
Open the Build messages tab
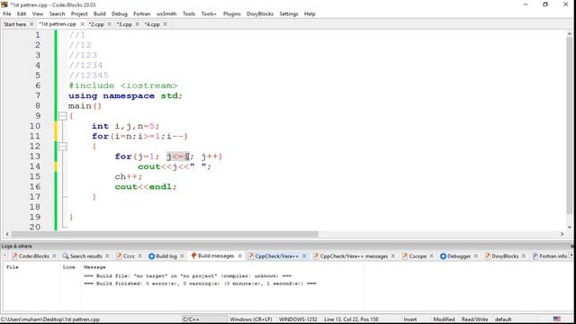point(216,256)
